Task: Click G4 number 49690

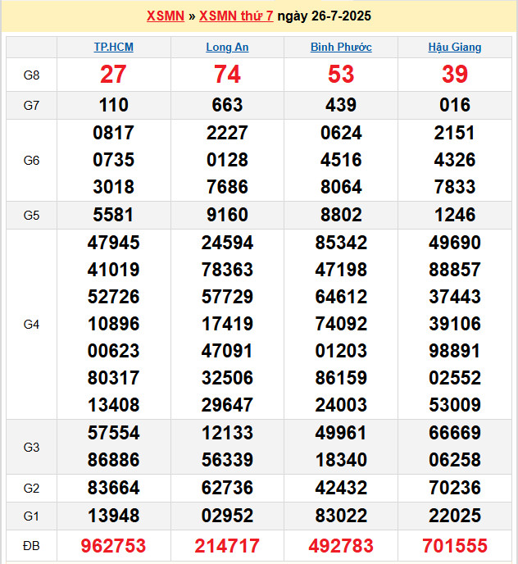Action: pyautogui.click(x=455, y=243)
